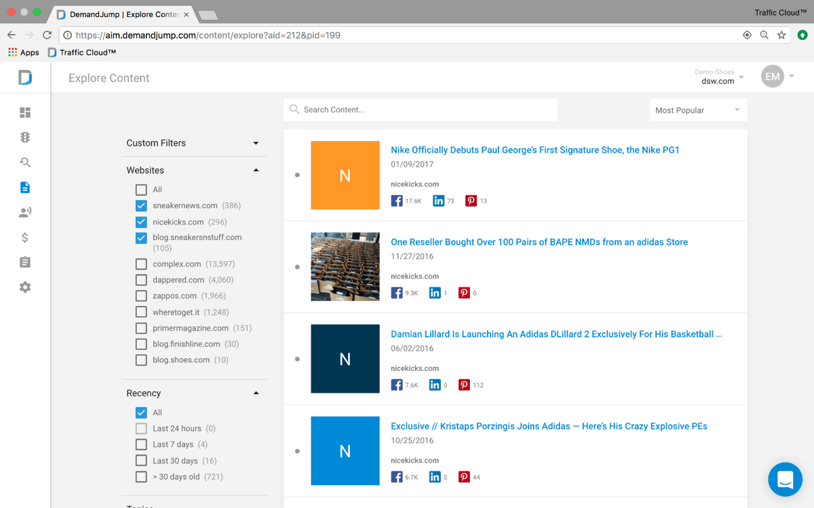Open the dollar sign sidebar icon
The width and height of the screenshot is (814, 508).
click(x=25, y=237)
